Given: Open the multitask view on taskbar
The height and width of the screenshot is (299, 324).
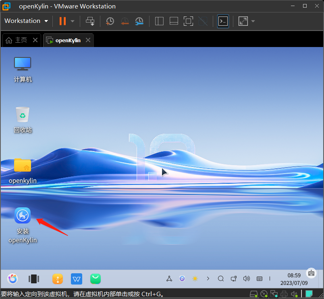Looking at the screenshot, I should tap(34, 279).
